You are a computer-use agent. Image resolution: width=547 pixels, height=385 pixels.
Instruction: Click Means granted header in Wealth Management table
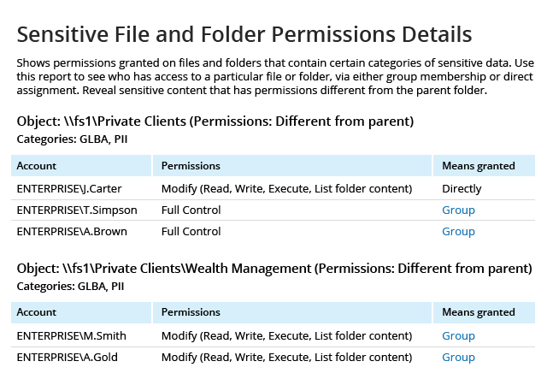478,312
